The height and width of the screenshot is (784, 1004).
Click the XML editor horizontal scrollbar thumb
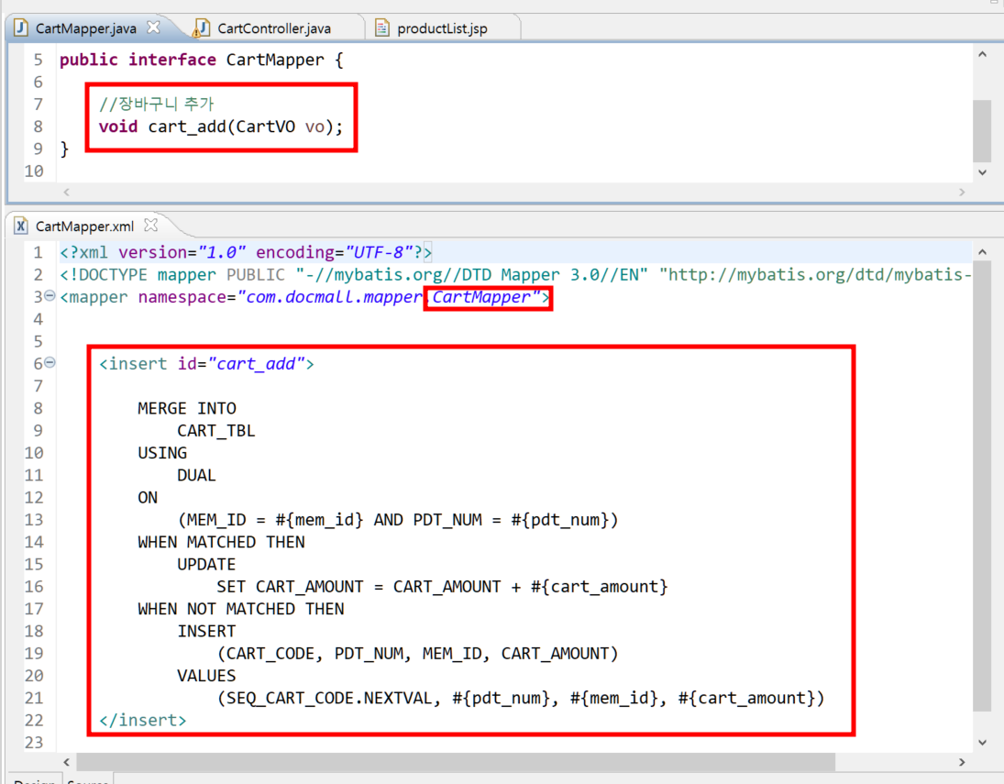[456, 762]
